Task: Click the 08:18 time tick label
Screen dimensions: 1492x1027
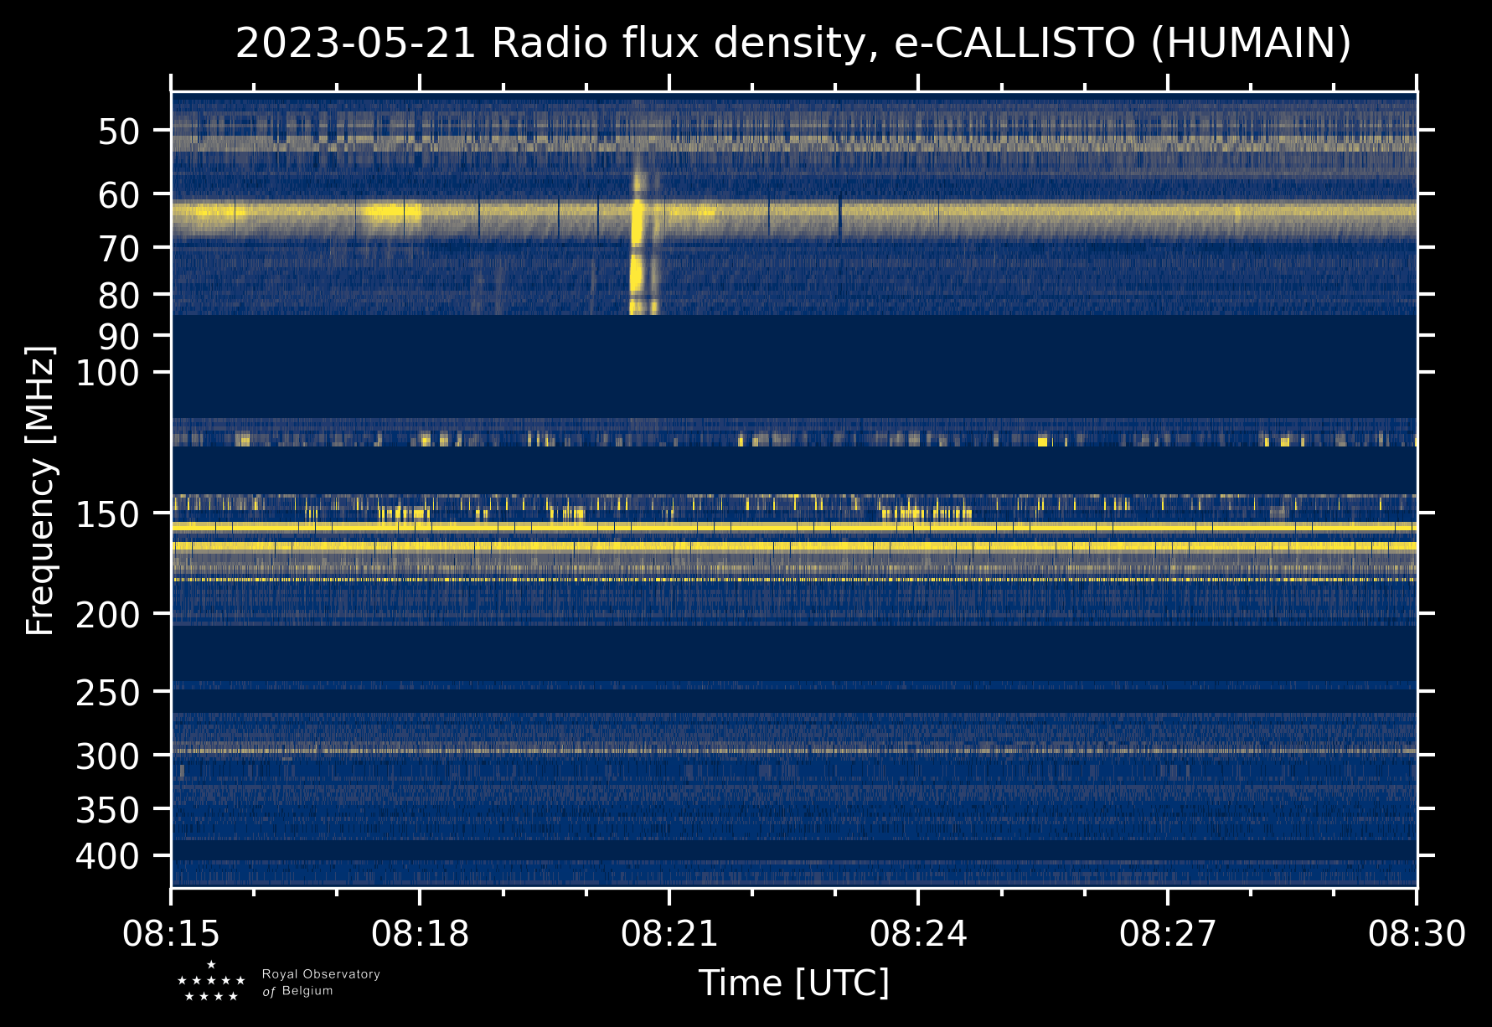Action: 420,933
